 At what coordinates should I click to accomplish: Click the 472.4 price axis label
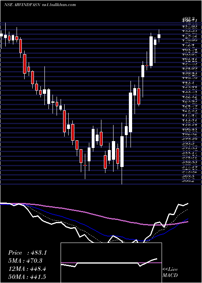tap(188, 44)
